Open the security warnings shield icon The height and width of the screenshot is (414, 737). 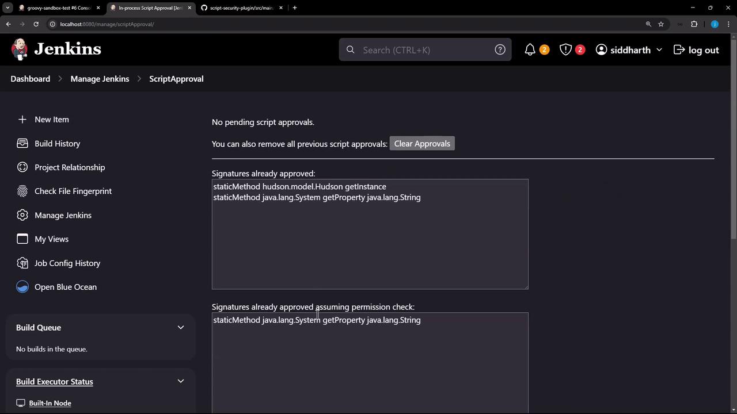[565, 50]
